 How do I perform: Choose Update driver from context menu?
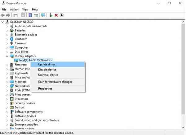[47, 64]
